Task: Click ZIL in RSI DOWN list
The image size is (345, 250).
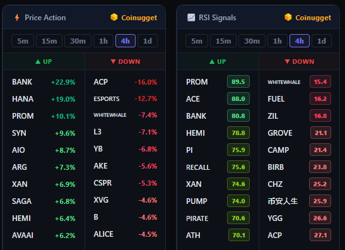Action: tap(273, 116)
